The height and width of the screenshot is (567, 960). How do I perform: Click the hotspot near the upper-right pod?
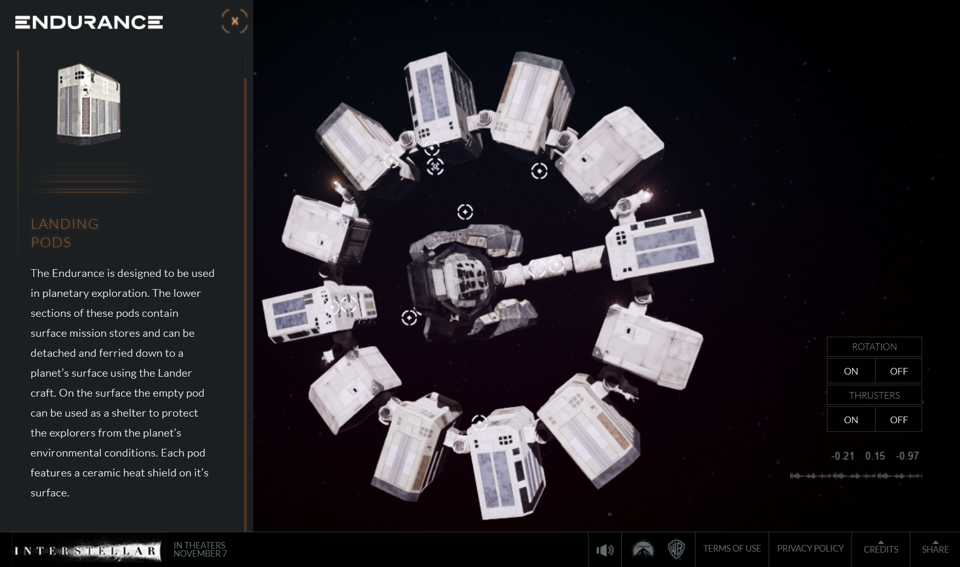point(539,171)
